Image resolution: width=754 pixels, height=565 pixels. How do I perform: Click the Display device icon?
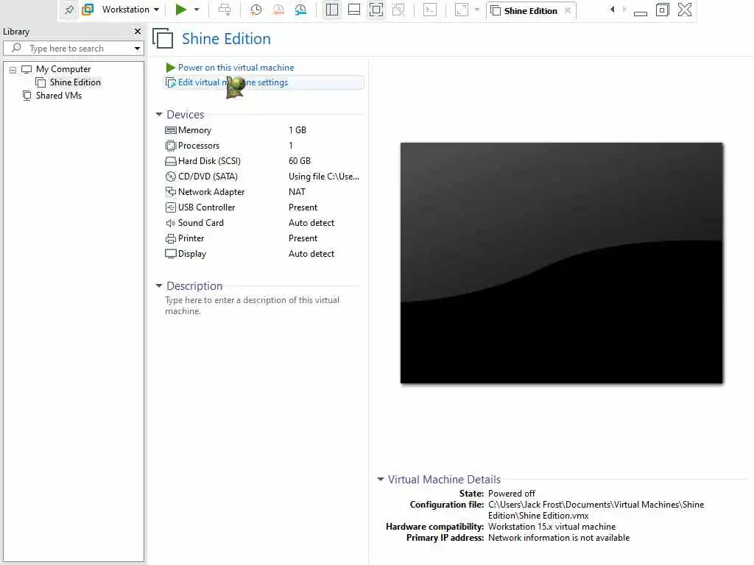tap(171, 254)
